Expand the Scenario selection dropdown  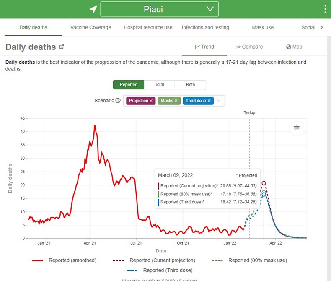coord(219,101)
